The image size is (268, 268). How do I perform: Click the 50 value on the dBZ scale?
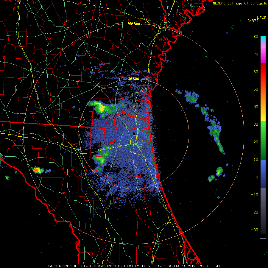tap(256, 89)
